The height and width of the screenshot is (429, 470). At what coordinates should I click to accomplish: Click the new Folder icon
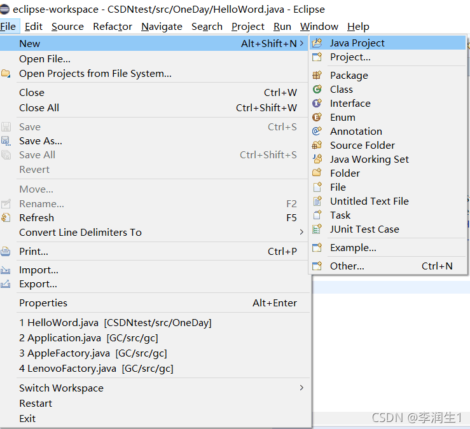317,173
